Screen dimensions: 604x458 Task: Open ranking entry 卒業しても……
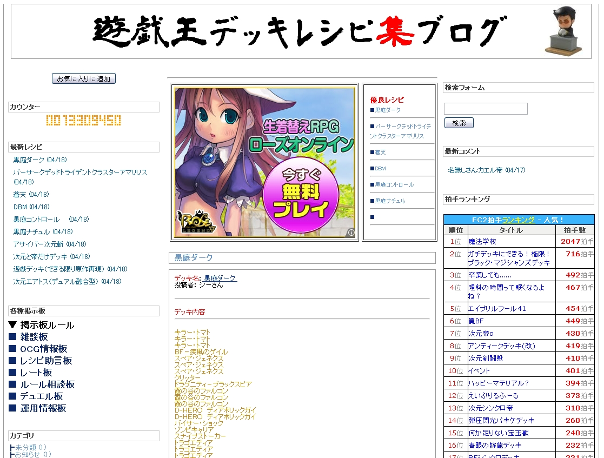point(490,275)
